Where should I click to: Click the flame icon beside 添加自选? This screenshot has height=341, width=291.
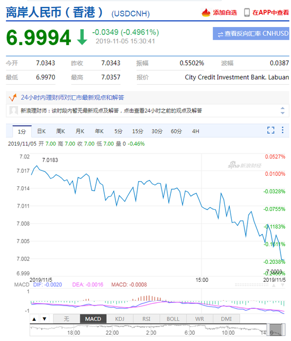206,12
